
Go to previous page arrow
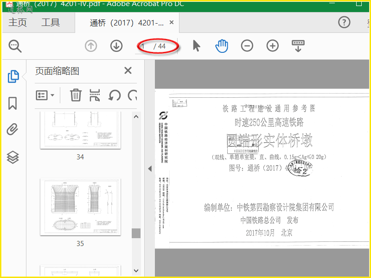(91, 46)
